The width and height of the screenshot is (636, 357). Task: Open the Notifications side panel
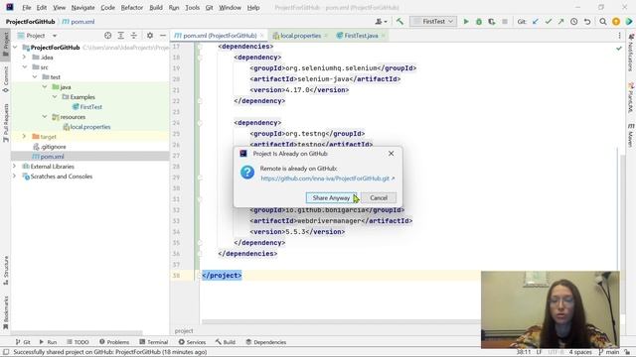(631, 53)
